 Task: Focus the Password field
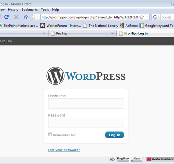tap(86, 123)
